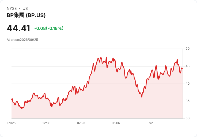This screenshot has height=137, width=197.
Task: Click the chart's highest peak near 47
Action: pos(106,57)
